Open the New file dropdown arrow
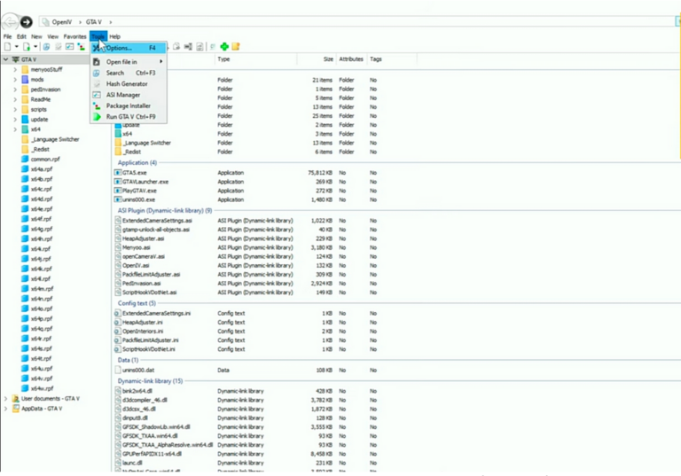The height and width of the screenshot is (476, 681). click(17, 47)
